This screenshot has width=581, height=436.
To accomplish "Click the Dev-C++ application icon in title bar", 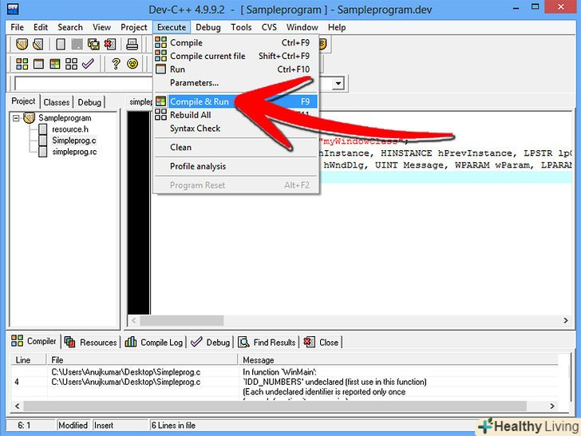I will pos(13,8).
